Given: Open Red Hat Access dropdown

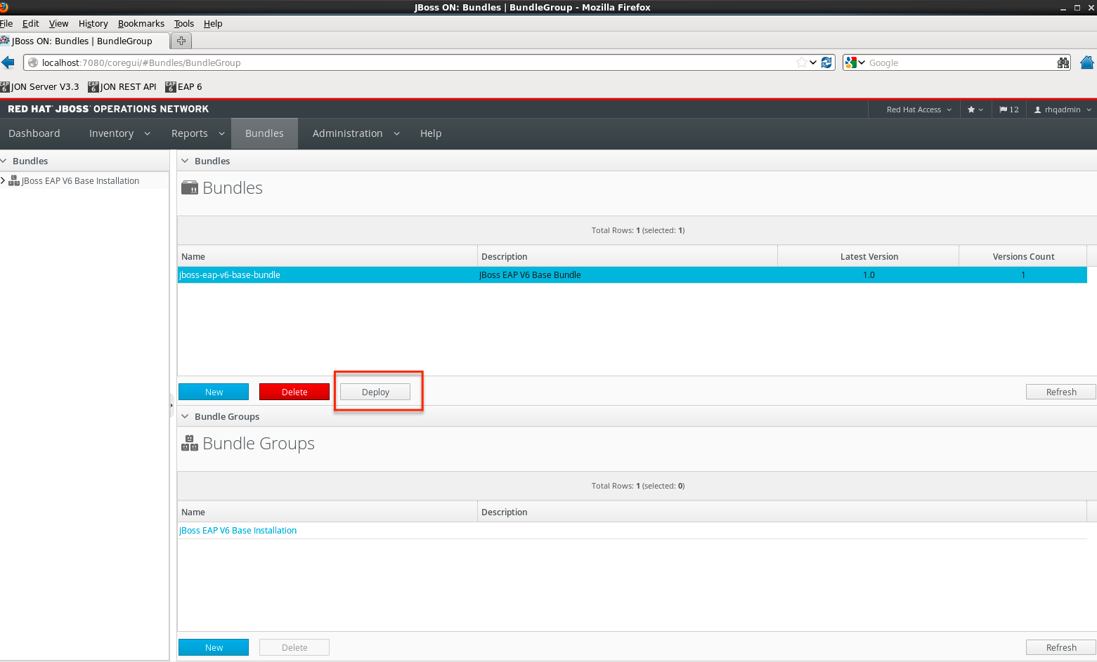Looking at the screenshot, I should [x=919, y=110].
